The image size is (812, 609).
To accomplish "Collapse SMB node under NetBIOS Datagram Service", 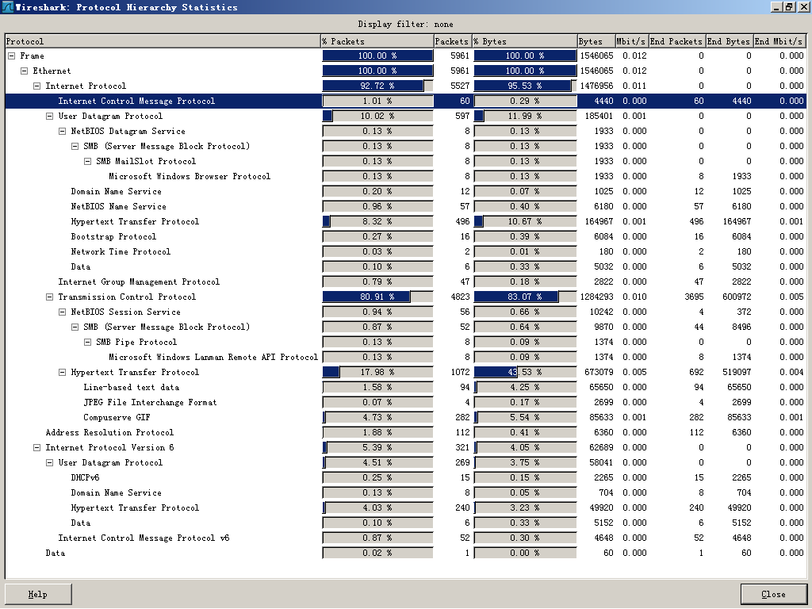I will pyautogui.click(x=75, y=146).
